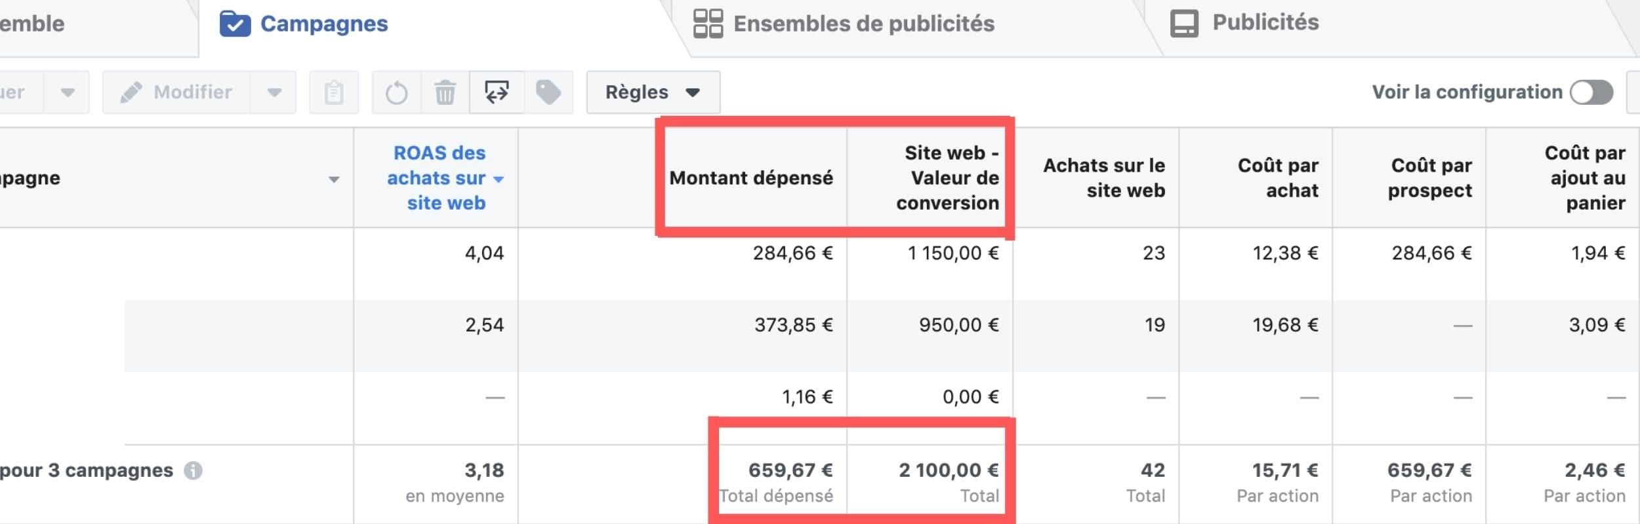Screen dimensions: 1640x524
Task: Click the Modifier button
Action: pos(177,92)
